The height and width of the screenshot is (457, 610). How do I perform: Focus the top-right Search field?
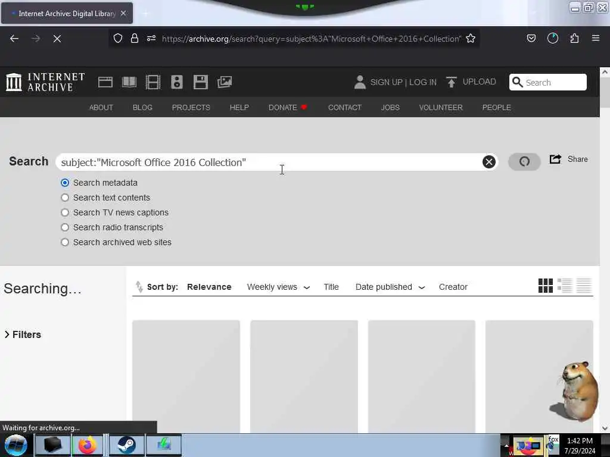[548, 82]
